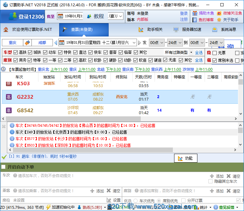The height and width of the screenshot is (211, 244).
Task: Enable 开启自动下单 auto-order checkbox
Action: [x=3, y=167]
